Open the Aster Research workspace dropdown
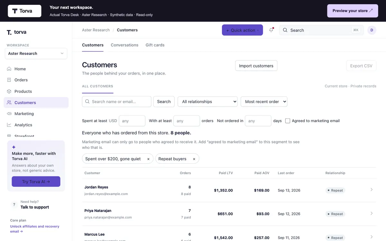 (36, 54)
